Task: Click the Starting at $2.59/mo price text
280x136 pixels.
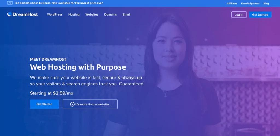Action: tap(52, 93)
